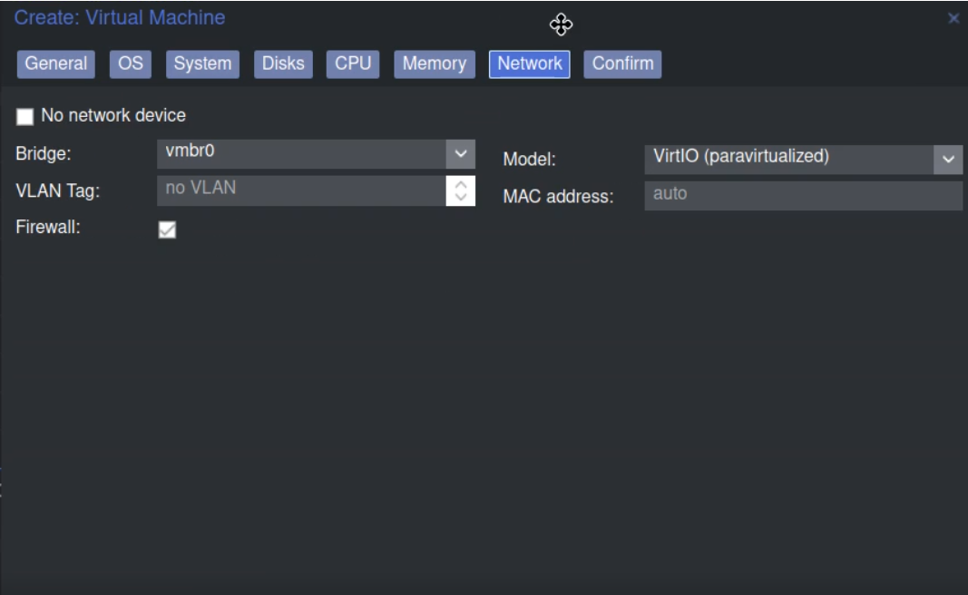Click the MAC address field
Screen dimensions: 968x595
coord(803,195)
